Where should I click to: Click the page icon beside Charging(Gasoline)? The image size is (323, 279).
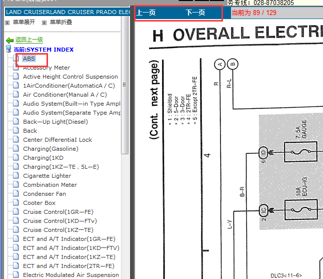pos(16,148)
